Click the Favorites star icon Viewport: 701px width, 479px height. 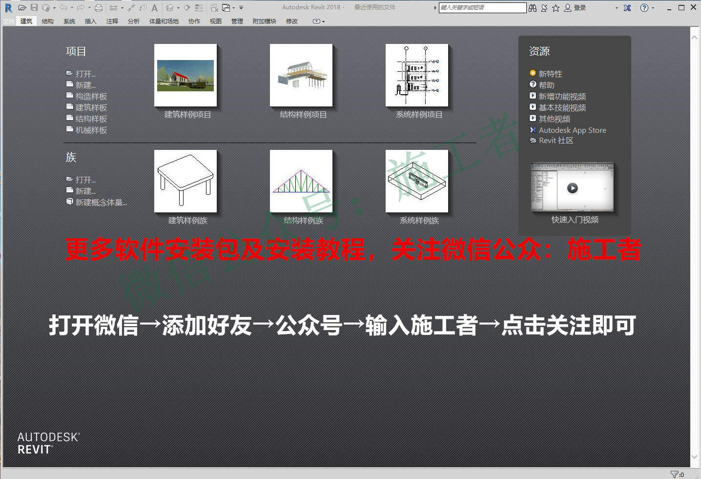tap(556, 8)
